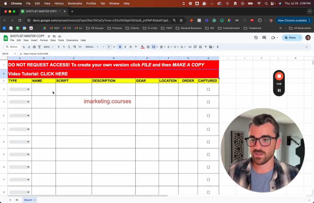Open the Extensions menu
The image size is (314, 203).
pos(72,40)
